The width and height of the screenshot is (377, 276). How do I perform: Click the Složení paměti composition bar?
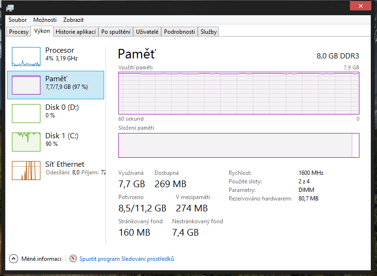[239, 145]
